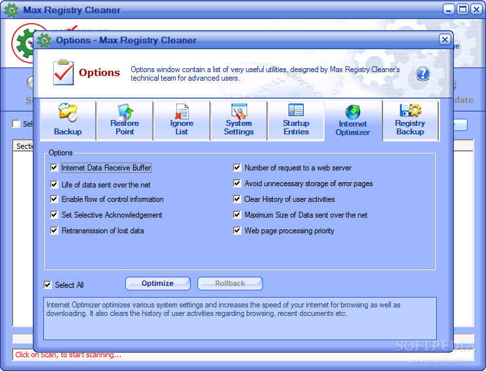Image resolution: width=486 pixels, height=371 pixels.
Task: Close the Max Registry Cleaner main window
Action: [476, 10]
